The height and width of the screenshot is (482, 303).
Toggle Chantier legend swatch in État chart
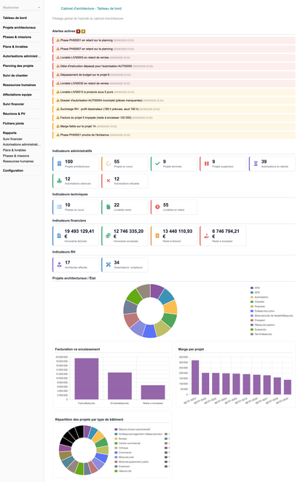click(251, 302)
